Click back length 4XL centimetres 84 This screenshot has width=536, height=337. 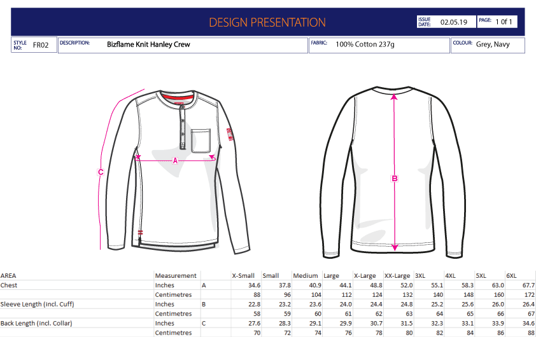[470, 333]
